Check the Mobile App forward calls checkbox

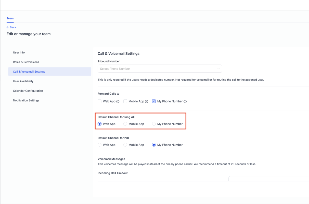(125, 101)
